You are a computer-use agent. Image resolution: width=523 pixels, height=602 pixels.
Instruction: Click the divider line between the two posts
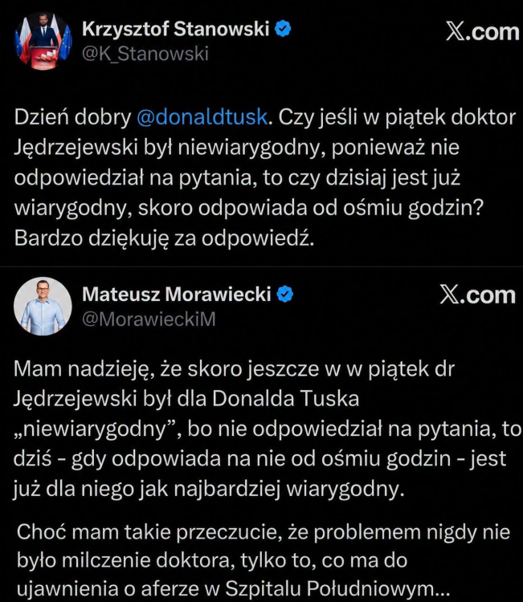coord(261,266)
